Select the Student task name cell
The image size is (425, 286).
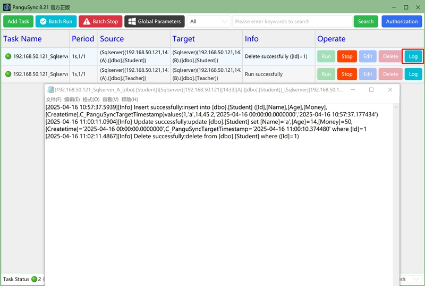click(x=35, y=56)
